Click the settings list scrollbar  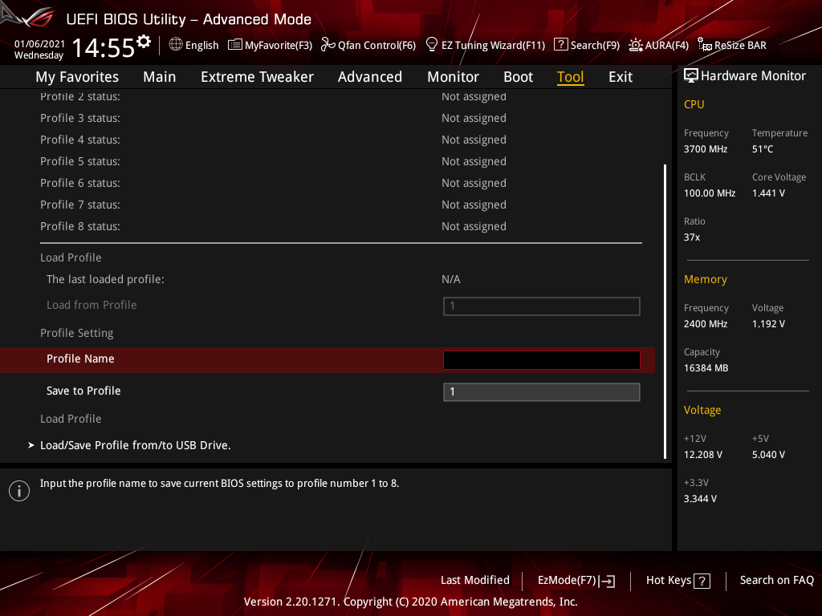tap(665, 312)
